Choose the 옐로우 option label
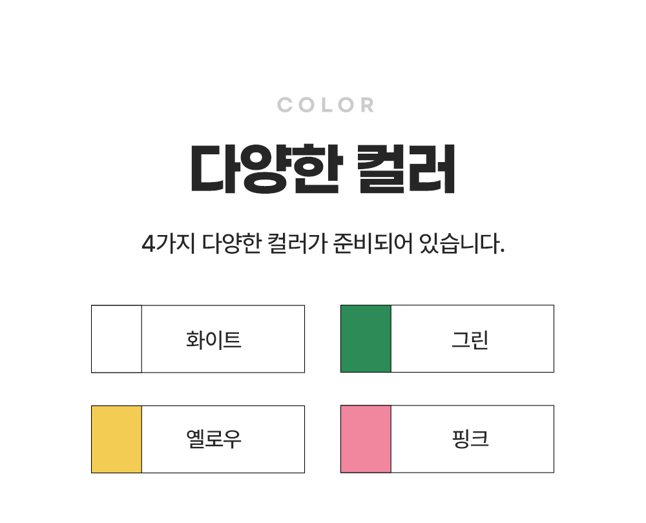 pyautogui.click(x=213, y=439)
